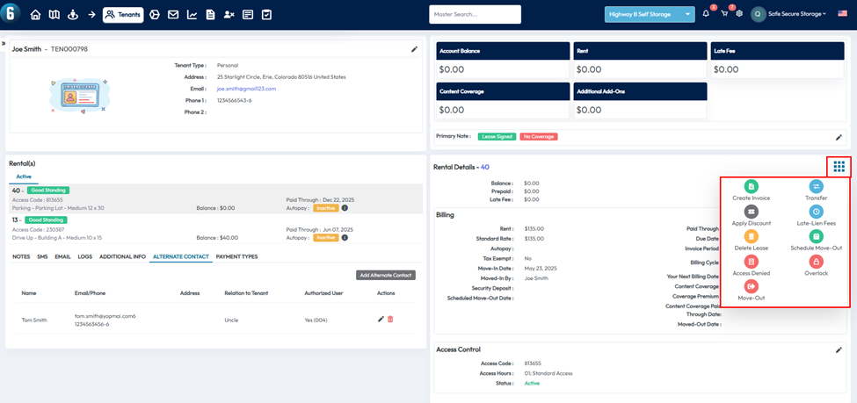
Task: Go to the Home icon in navigation
Action: pyautogui.click(x=36, y=15)
